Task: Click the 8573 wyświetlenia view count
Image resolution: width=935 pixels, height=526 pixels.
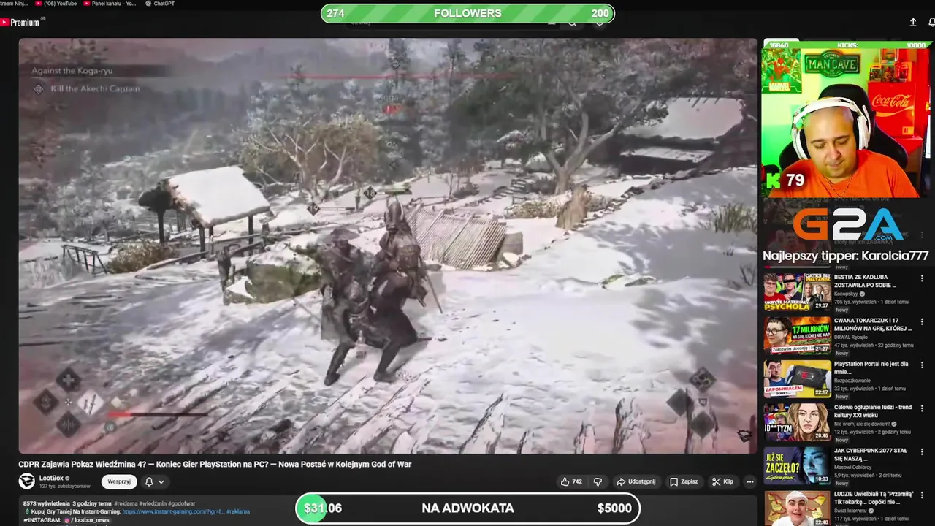Action: (47, 503)
